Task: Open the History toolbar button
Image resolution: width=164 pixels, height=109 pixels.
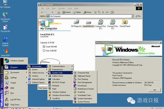Action: coord(87,12)
